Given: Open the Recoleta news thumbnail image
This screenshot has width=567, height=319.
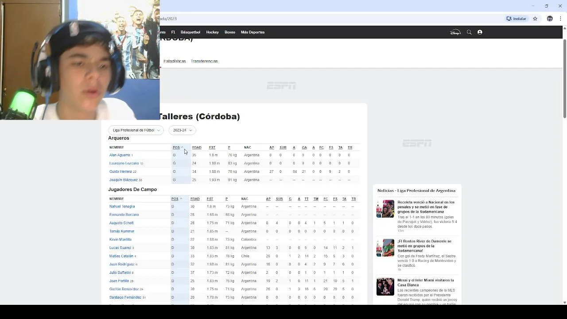Looking at the screenshot, I should tap(385, 209).
